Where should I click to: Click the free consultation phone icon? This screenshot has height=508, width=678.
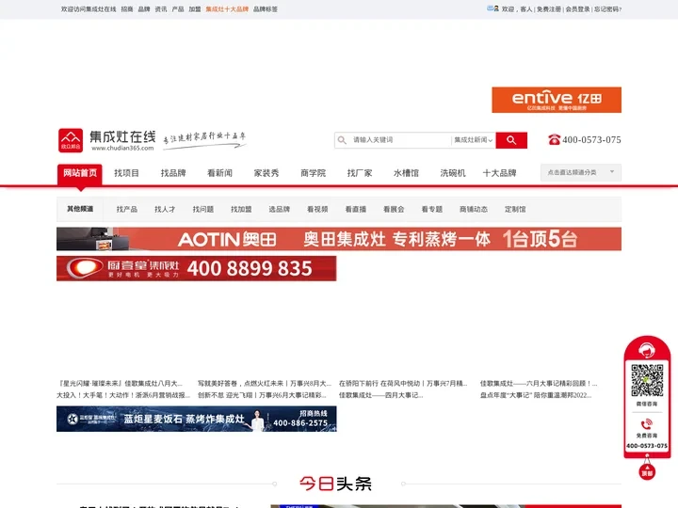646,423
